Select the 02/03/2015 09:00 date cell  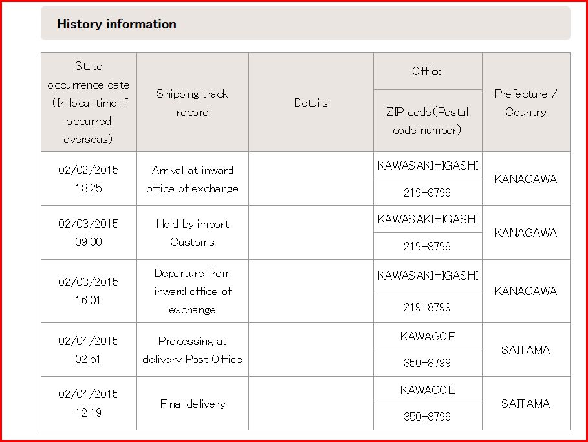tap(89, 233)
